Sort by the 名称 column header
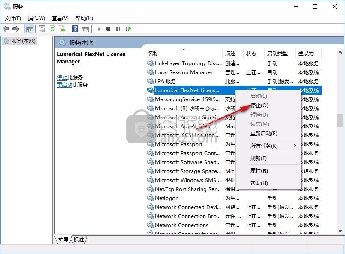The width and height of the screenshot is (345, 254). (x=153, y=53)
